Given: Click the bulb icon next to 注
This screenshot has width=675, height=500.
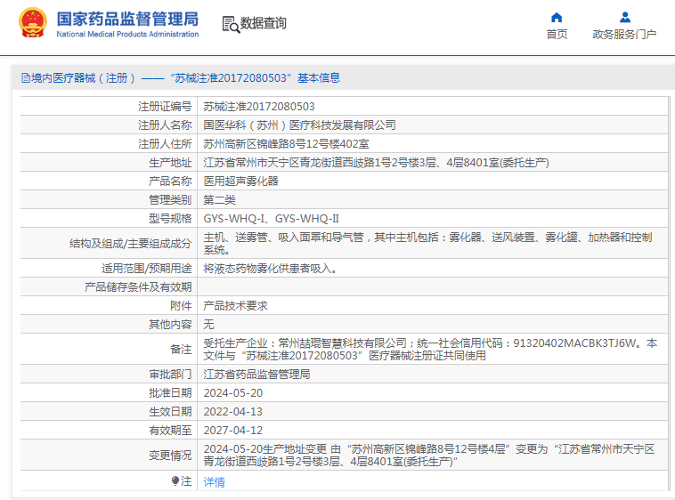Looking at the screenshot, I should click(x=175, y=480).
